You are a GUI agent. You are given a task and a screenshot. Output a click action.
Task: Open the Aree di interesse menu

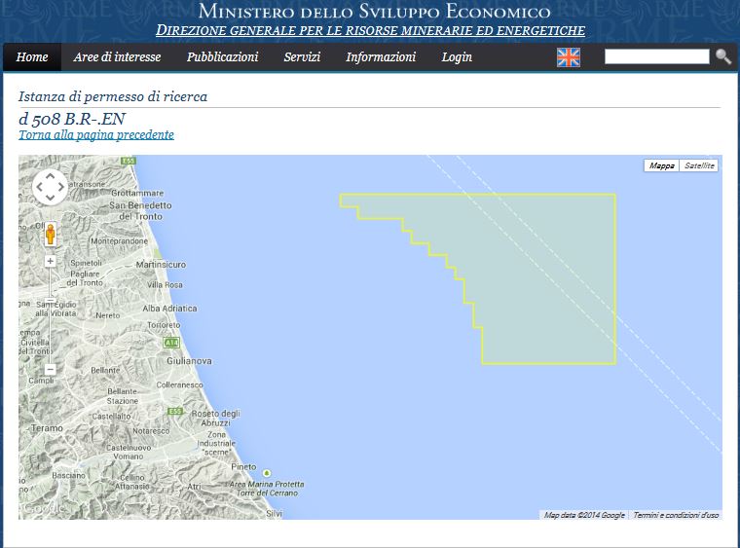(117, 57)
